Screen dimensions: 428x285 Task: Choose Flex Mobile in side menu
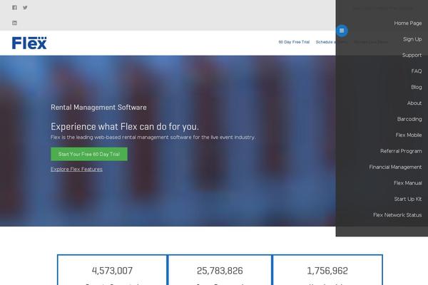(x=409, y=135)
